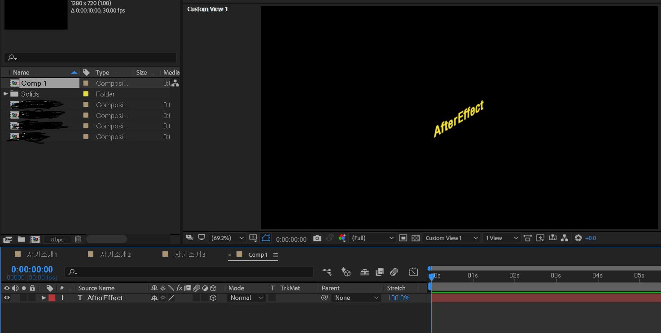Click AfterEffect layer red label color

click(52, 298)
